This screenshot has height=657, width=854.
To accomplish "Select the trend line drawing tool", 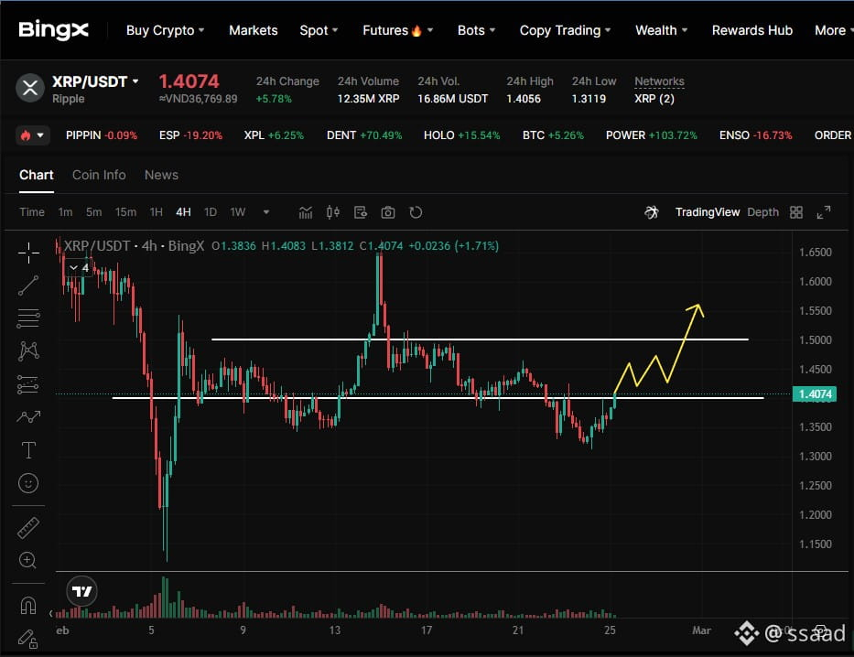I will point(28,285).
